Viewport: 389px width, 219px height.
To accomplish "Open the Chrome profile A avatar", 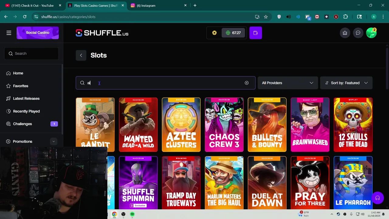I will (x=374, y=17).
